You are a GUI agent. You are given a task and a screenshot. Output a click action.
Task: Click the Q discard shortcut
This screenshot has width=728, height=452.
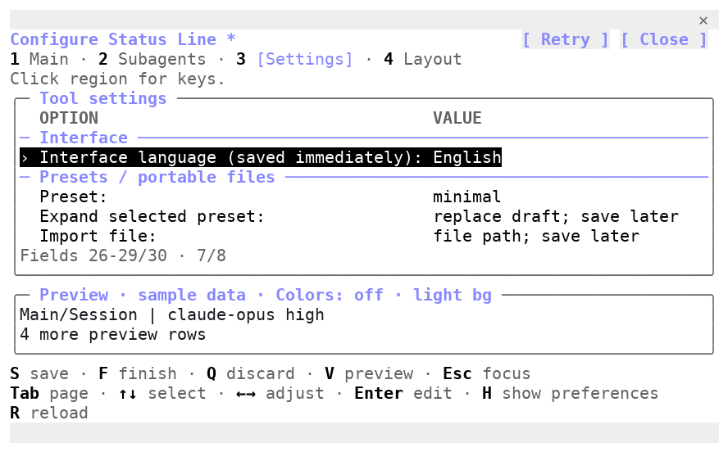coord(251,373)
